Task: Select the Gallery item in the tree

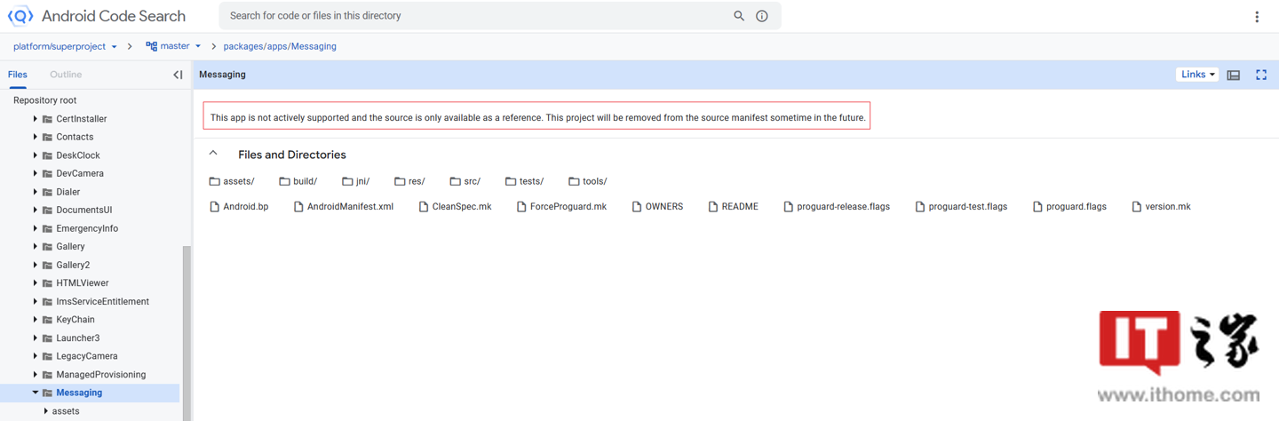Action: 71,247
